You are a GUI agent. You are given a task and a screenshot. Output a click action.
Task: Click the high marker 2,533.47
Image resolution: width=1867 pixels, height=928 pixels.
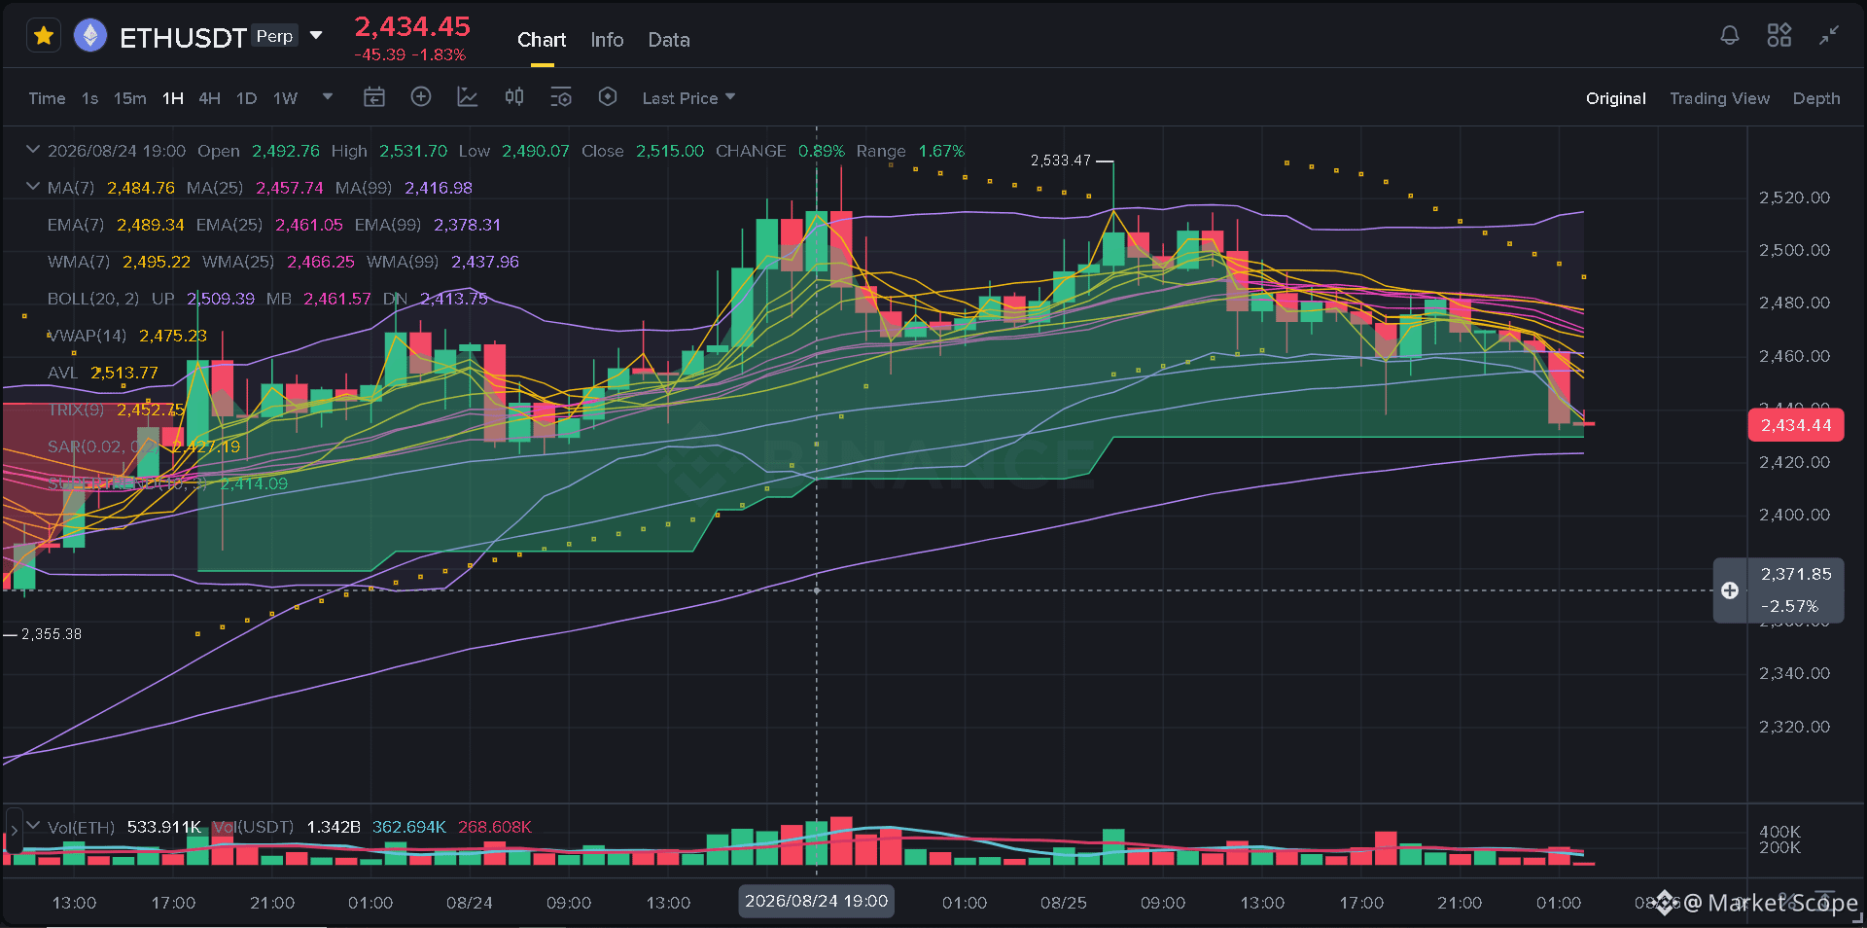1061,161
